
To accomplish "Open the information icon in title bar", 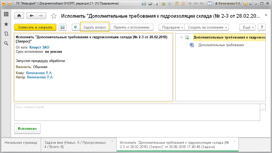I will [246, 3].
